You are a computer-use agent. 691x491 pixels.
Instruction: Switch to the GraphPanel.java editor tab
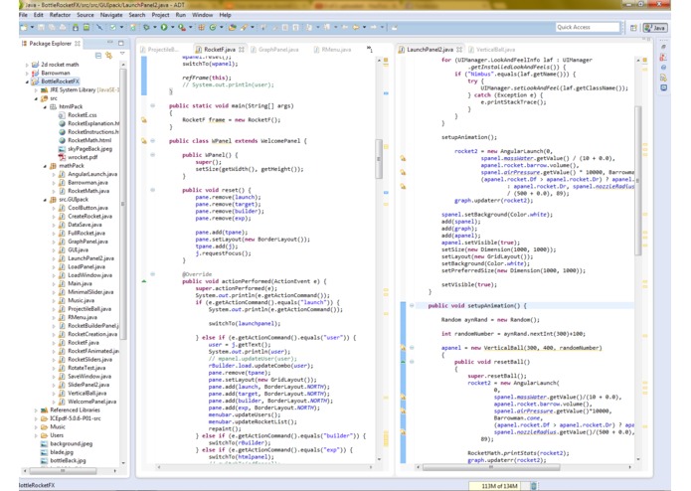click(x=279, y=49)
